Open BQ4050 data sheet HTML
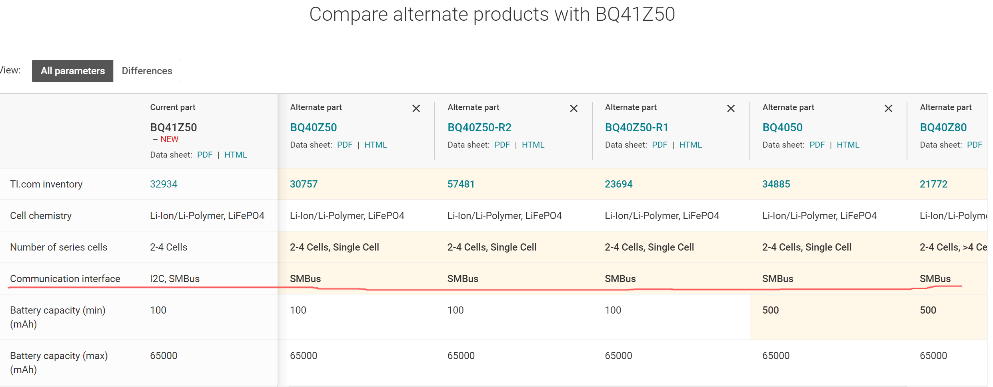The width and height of the screenshot is (993, 387). (x=848, y=145)
